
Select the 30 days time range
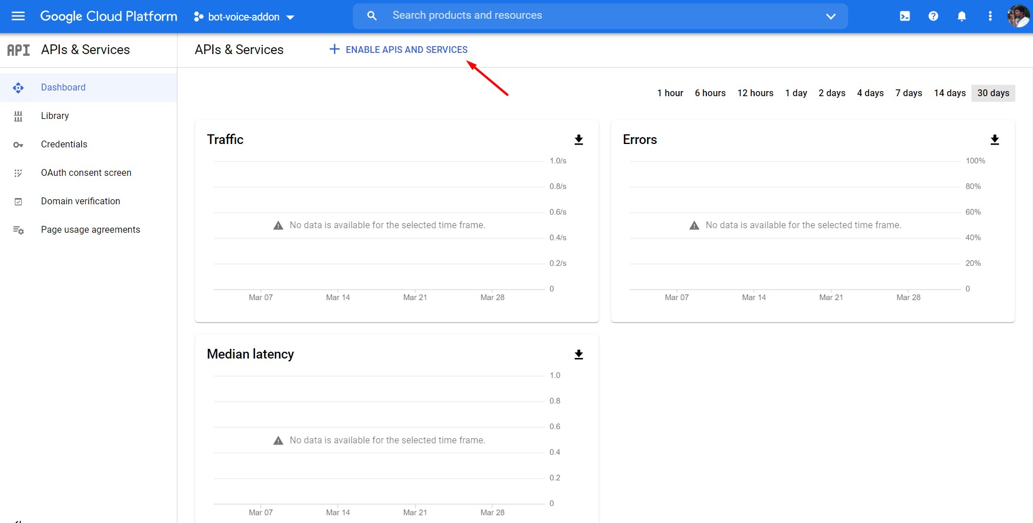coord(993,93)
